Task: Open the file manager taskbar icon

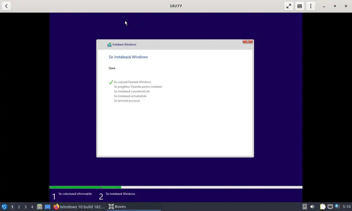Action: [x=40, y=207]
